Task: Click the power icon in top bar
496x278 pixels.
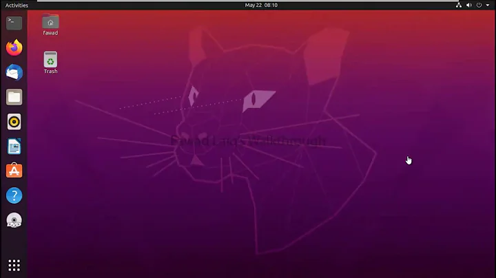Action: 479,5
